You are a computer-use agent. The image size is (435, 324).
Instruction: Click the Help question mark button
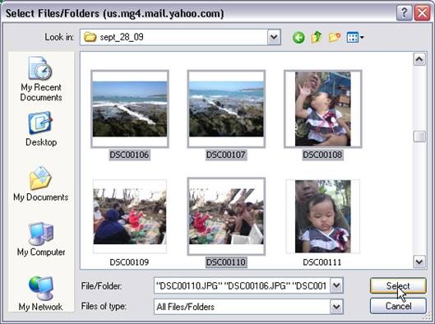click(x=404, y=13)
